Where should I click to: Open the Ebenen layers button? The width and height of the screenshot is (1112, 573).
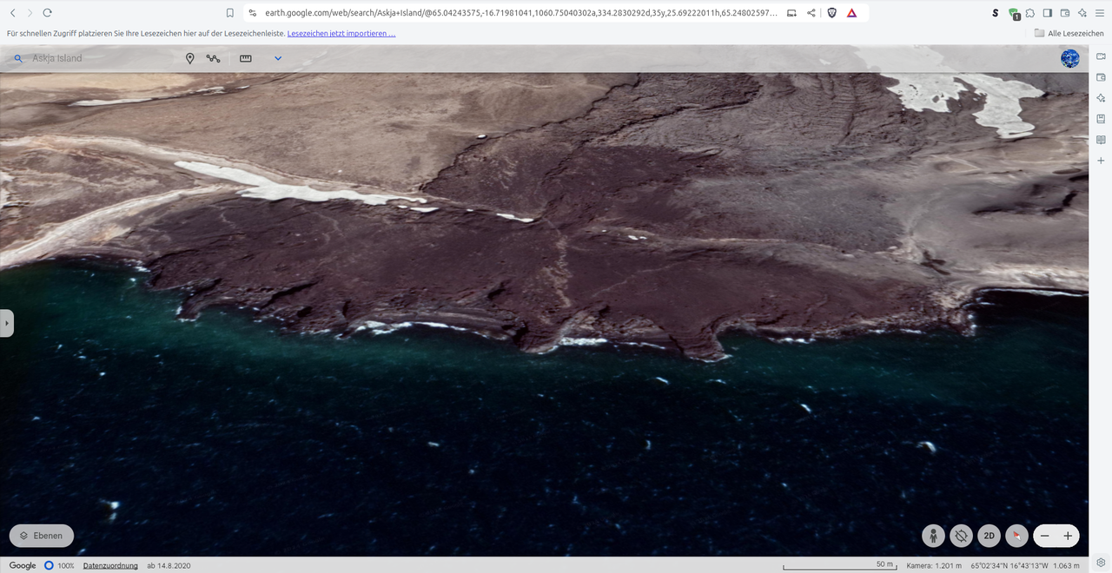[x=42, y=536]
